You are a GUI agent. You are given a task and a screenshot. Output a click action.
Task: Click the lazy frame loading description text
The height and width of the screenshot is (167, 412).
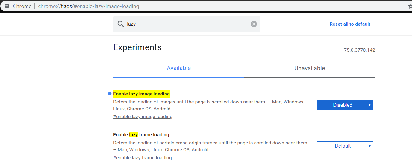point(210,146)
